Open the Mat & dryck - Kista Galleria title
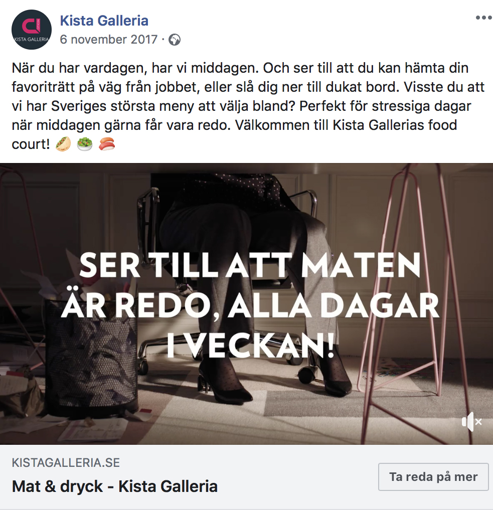 pos(114,486)
